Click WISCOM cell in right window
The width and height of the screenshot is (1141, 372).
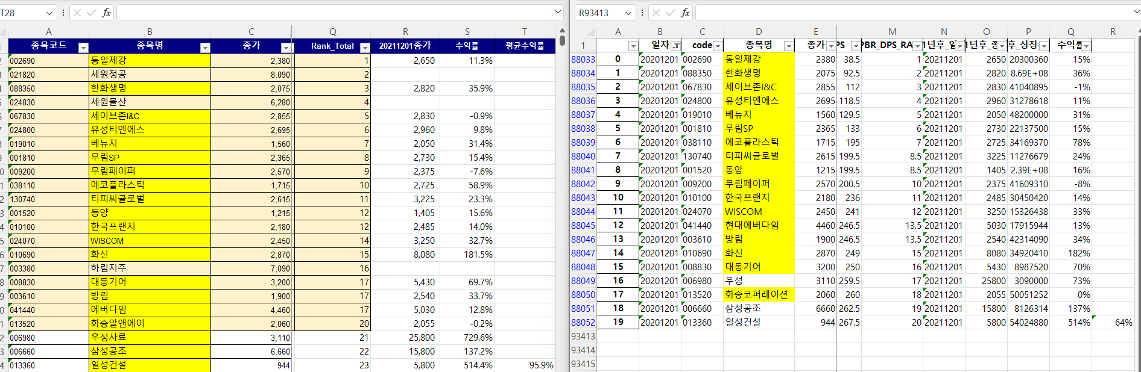click(759, 211)
